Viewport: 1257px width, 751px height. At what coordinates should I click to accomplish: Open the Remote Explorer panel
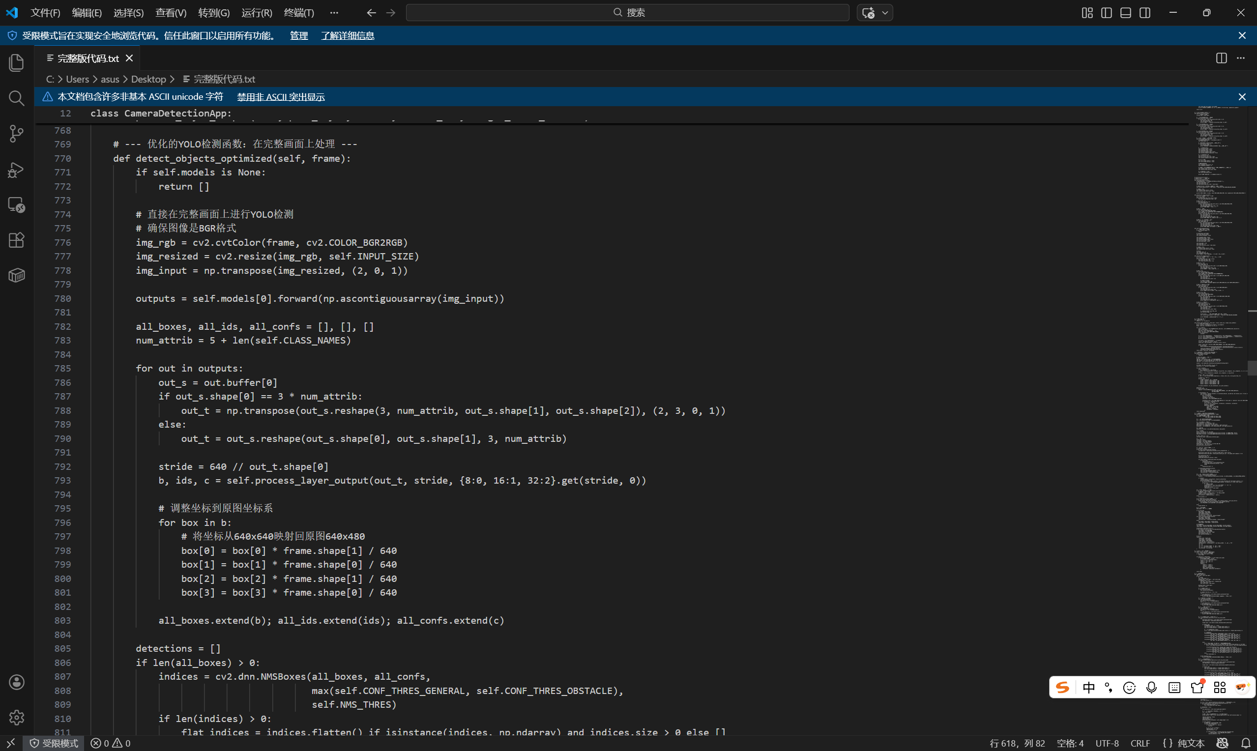[x=16, y=205]
